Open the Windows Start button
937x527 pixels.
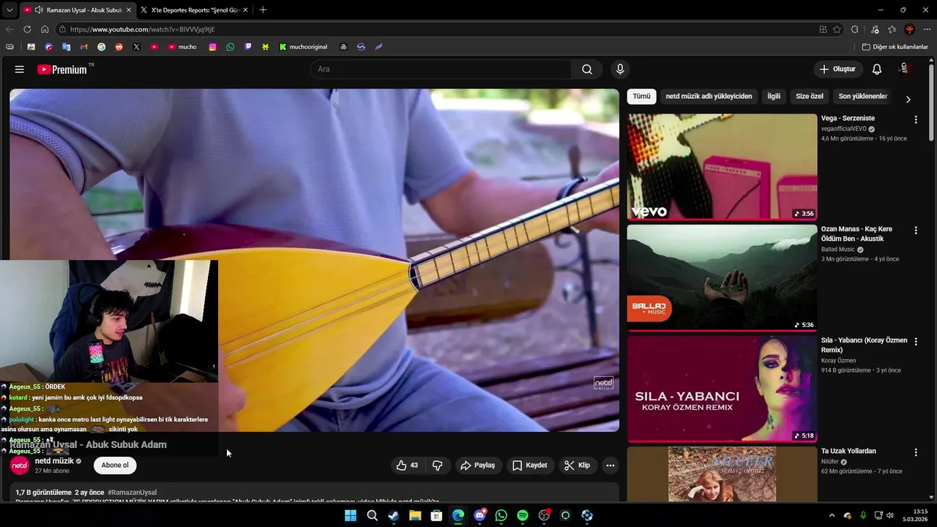[x=351, y=515]
